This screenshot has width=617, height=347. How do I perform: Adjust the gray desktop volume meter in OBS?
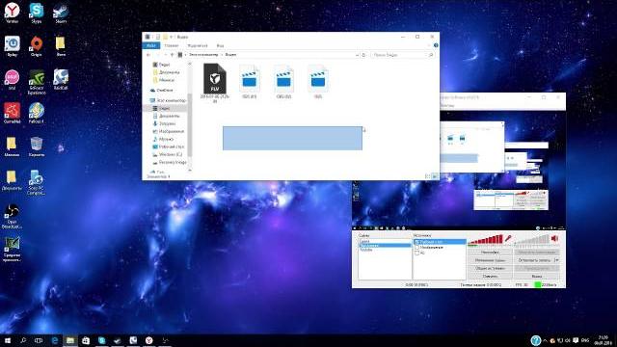tap(531, 240)
